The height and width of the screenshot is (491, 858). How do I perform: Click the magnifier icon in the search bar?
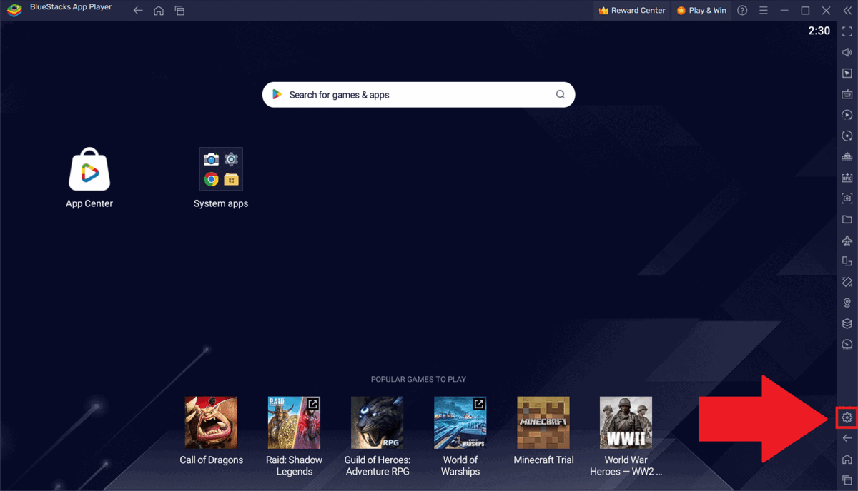[561, 94]
